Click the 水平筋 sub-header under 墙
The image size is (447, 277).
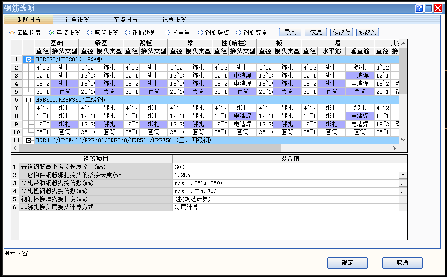[x=332, y=51]
